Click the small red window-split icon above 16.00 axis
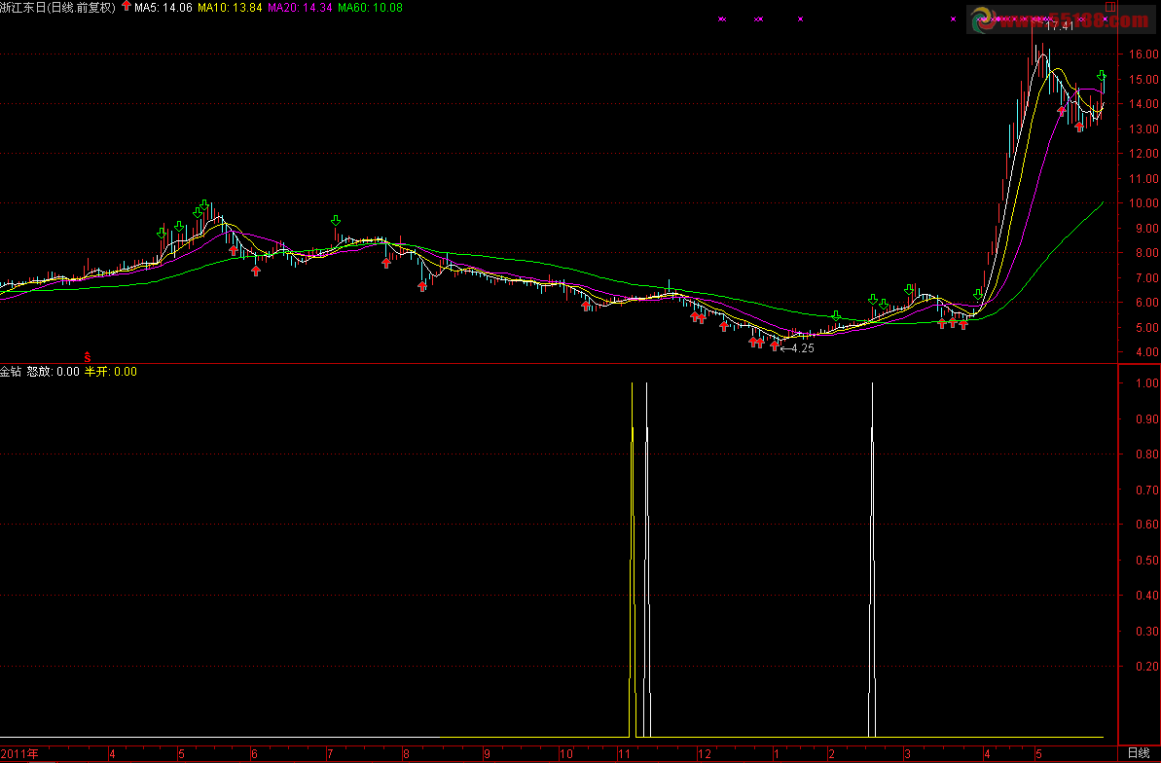This screenshot has height=763, width=1161. click(x=1110, y=7)
